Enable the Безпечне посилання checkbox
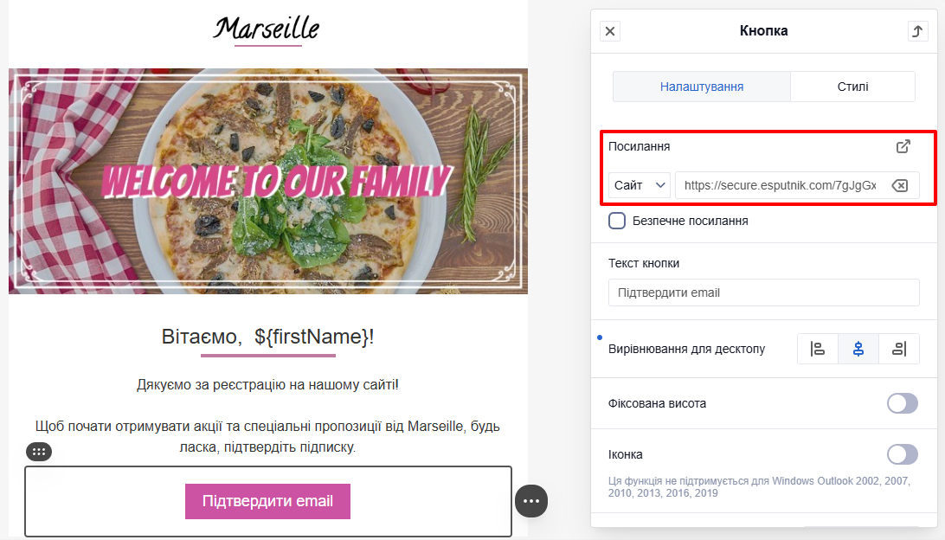The width and height of the screenshot is (945, 540). pyautogui.click(x=616, y=221)
